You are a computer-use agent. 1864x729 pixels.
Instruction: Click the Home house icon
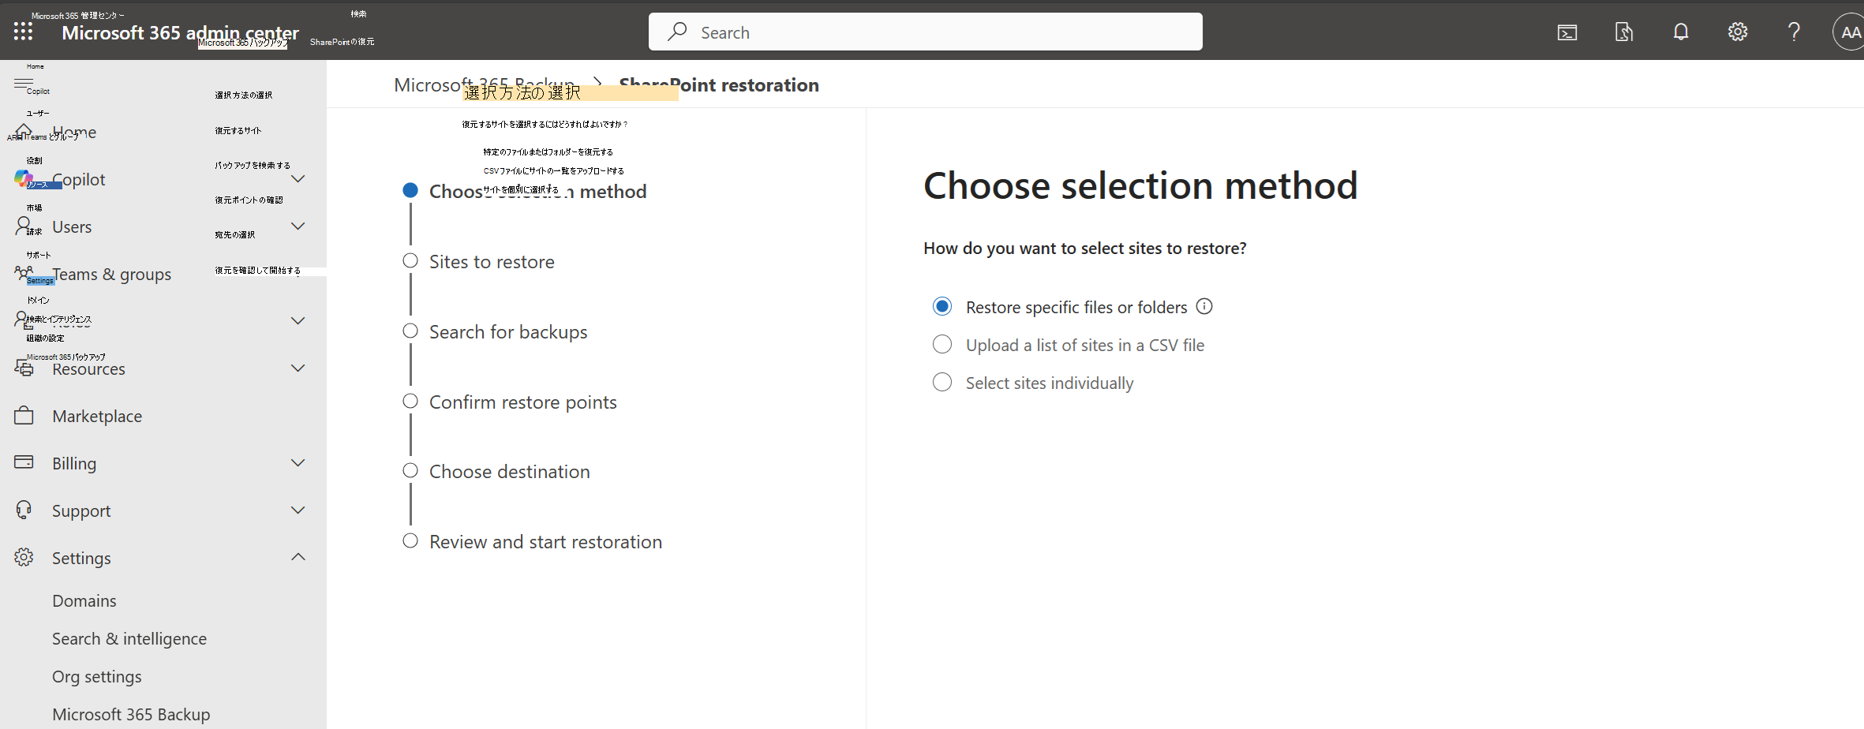[x=24, y=132]
